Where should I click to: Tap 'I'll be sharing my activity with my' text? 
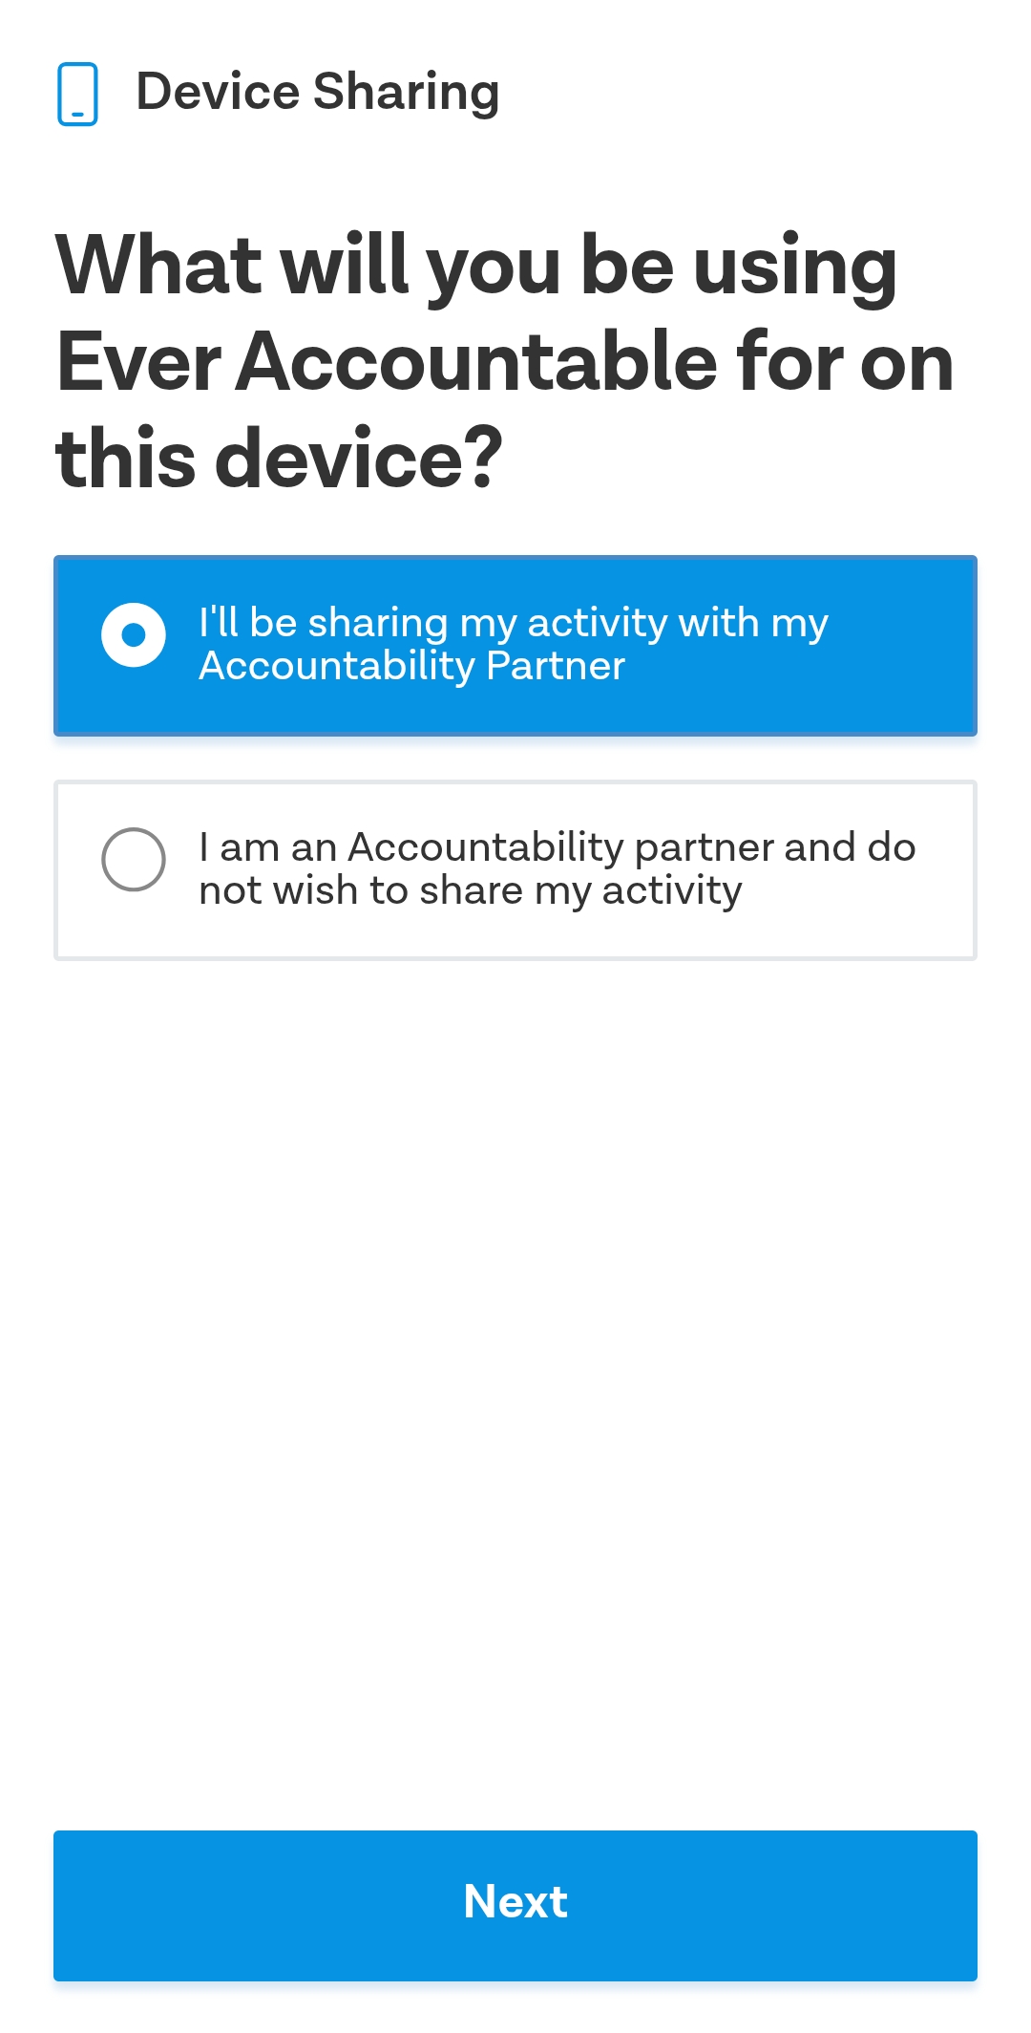coord(513,623)
